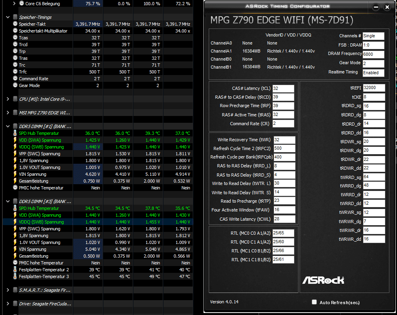
Task: Click the DDR5 DIMM [#3] group chip icon
Action: pyautogui.click(x=15, y=201)
